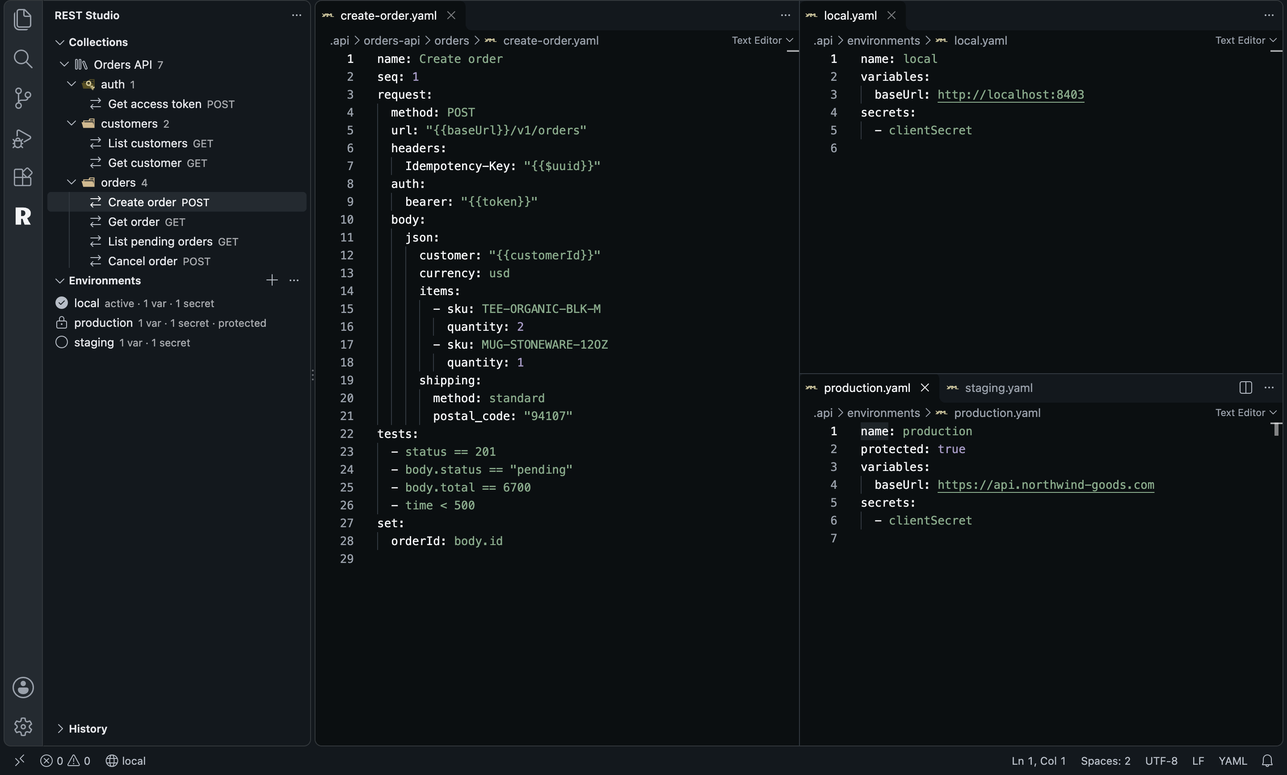
Task: Open Text Editor dropdown in local.yaml
Action: tap(1246, 40)
